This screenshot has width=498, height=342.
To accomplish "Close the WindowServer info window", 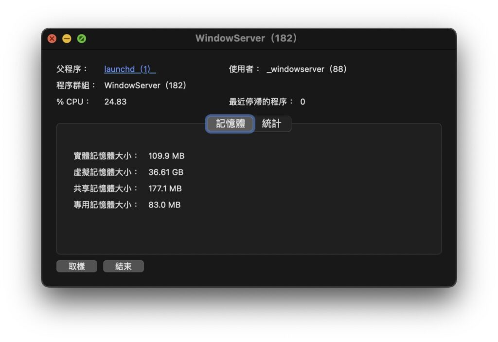I will pos(52,38).
